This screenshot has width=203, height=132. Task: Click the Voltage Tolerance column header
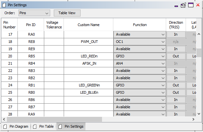(54, 25)
